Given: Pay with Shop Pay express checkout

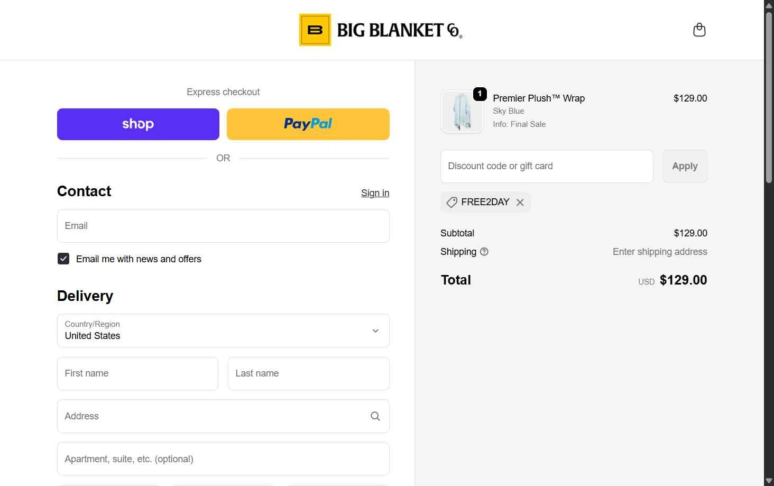Looking at the screenshot, I should (138, 124).
